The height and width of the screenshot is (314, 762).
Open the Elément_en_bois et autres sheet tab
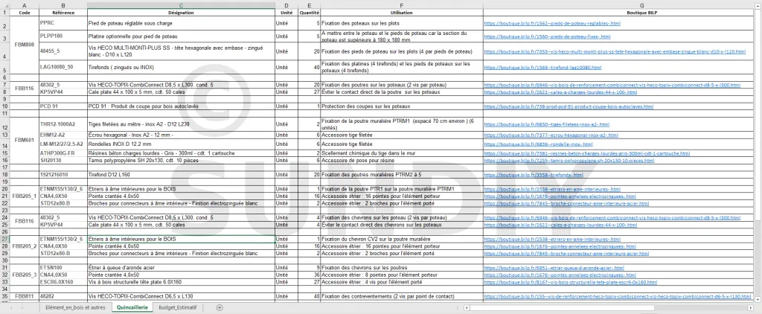pos(76,307)
